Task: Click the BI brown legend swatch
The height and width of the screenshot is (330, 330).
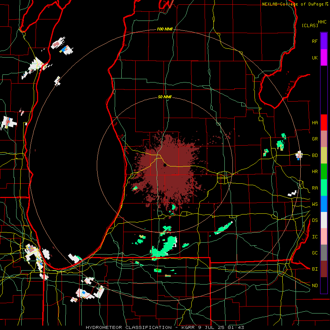Action: (x=324, y=269)
